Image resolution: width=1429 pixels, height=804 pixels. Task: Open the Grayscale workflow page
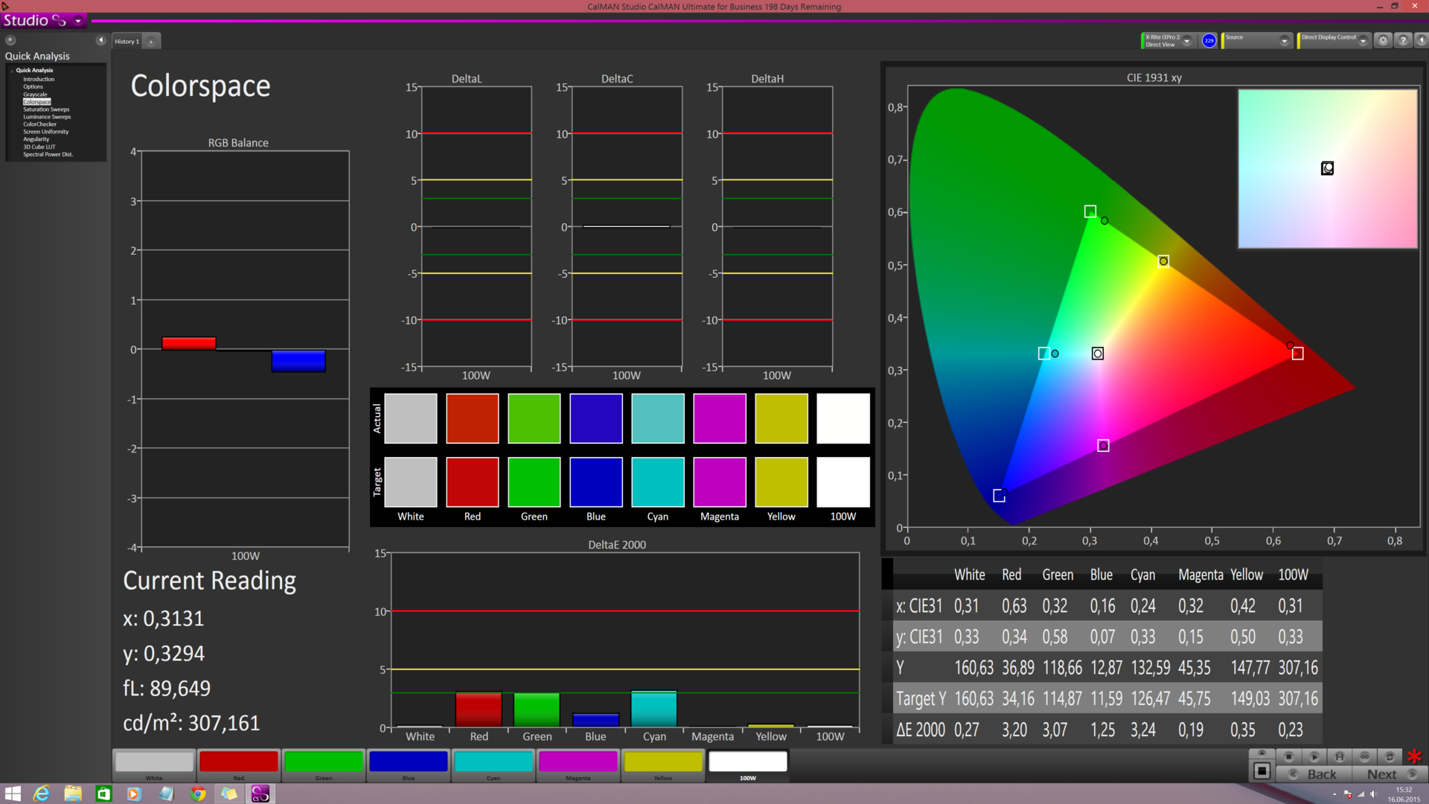click(x=35, y=95)
